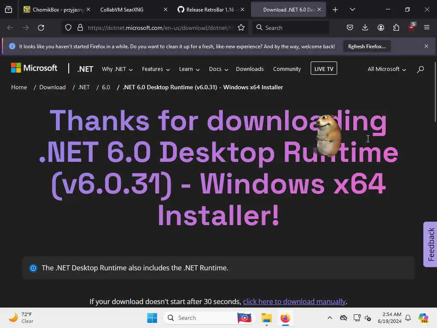The height and width of the screenshot is (328, 437).
Task: Open the clock showing 2:54 AM
Action: (x=389, y=318)
